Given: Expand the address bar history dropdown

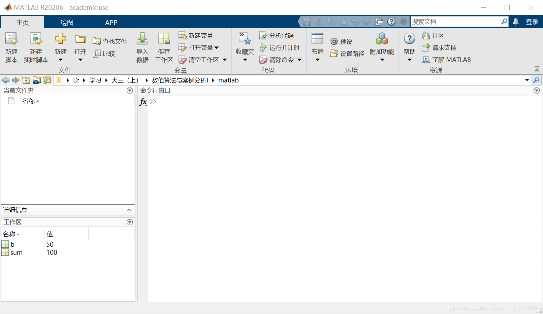Looking at the screenshot, I should tap(527, 80).
